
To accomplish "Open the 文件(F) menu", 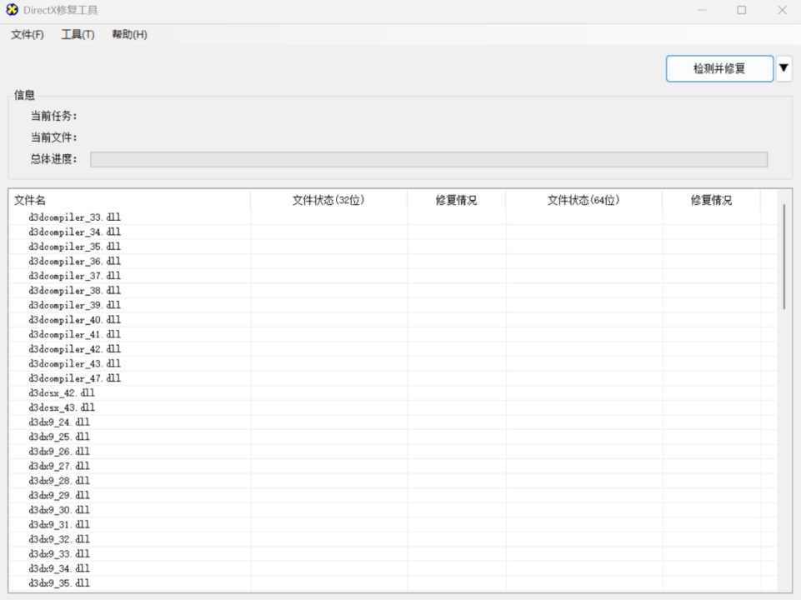I will point(28,34).
